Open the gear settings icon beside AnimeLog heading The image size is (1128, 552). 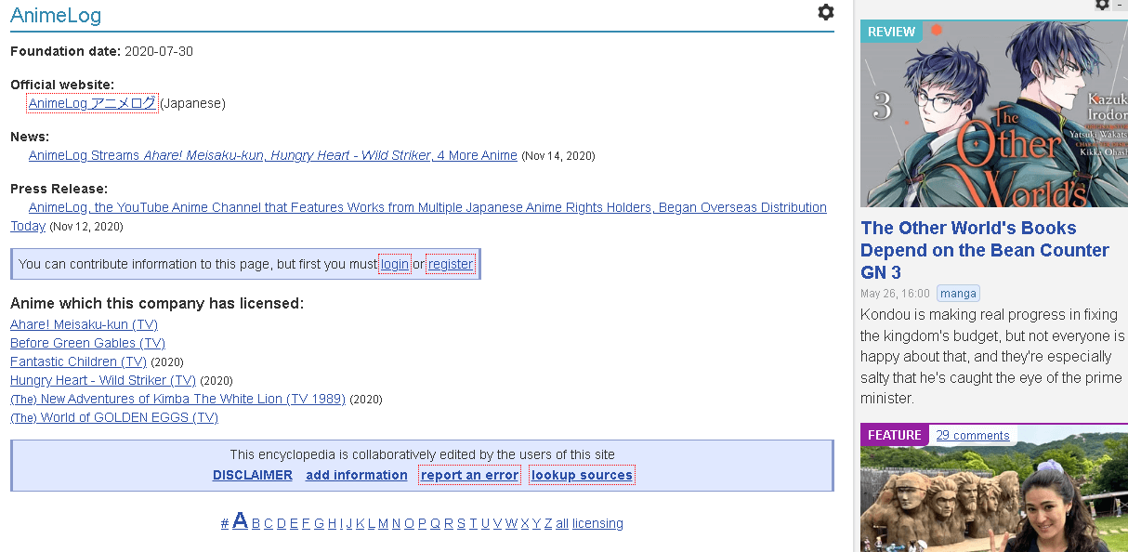[x=825, y=12]
